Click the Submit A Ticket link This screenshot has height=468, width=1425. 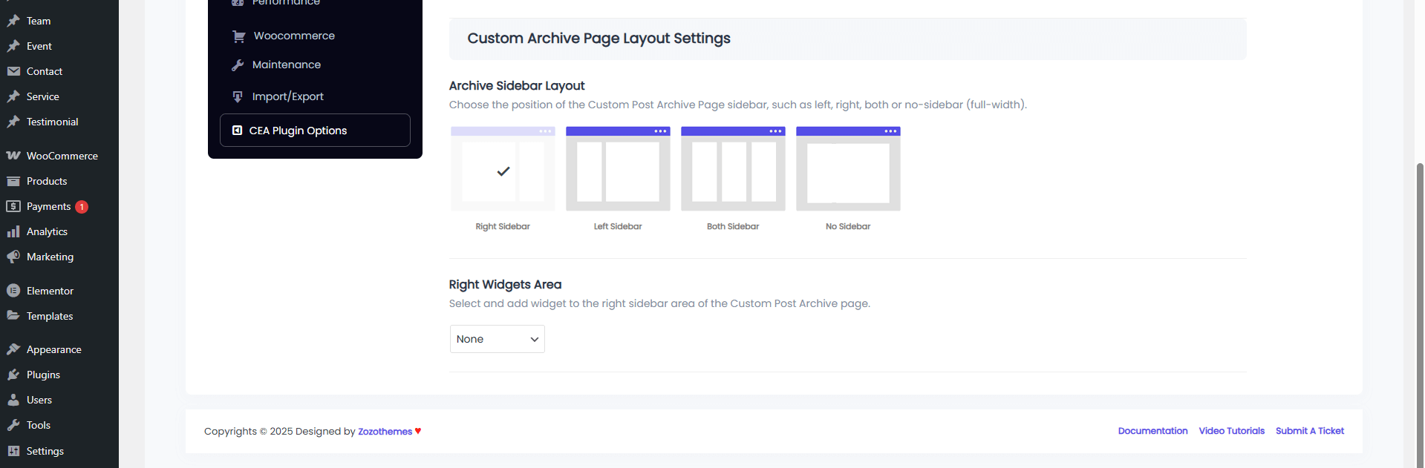1309,431
